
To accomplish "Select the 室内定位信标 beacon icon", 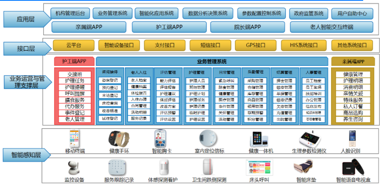I will click(209, 138).
